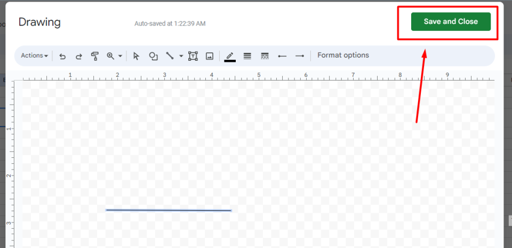Select the horizontal line on canvas
Screen dimensions: 512x248
click(x=169, y=210)
